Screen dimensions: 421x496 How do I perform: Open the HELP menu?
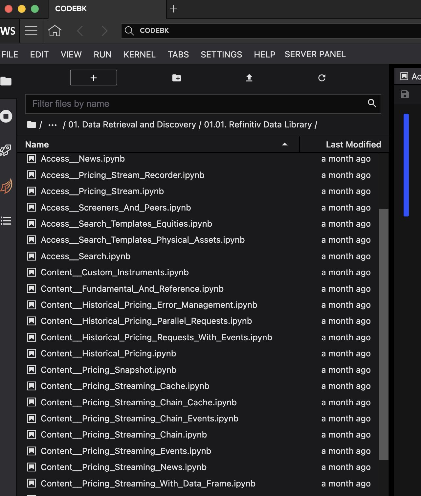[265, 55]
